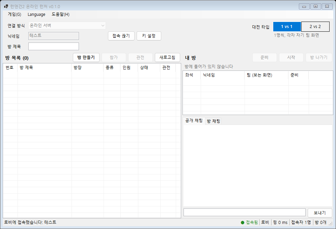Click the 핑 0 ms status entry
Image resolution: width=336 pixels, height=229 pixels.
click(x=280, y=223)
